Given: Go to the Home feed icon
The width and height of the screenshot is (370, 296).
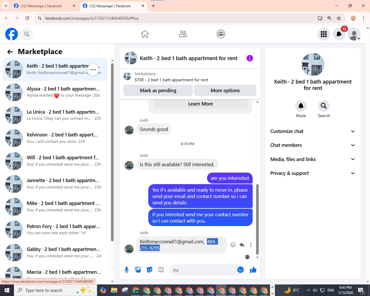Looking at the screenshot, I should [x=145, y=34].
